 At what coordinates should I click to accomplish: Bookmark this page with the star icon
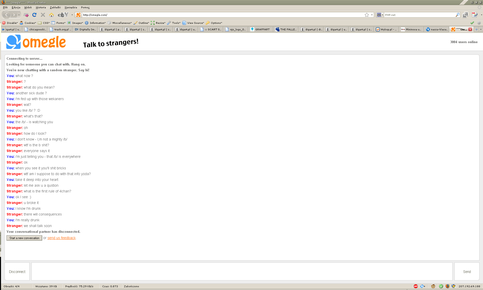[367, 15]
